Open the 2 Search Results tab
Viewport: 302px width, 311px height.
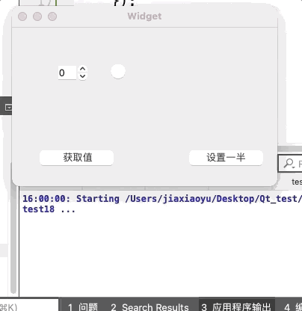tap(150, 307)
